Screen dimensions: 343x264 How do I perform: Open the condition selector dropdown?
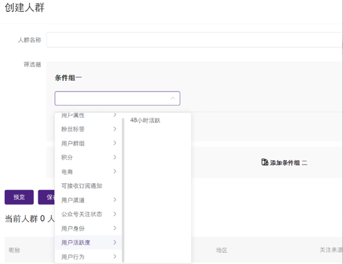coord(117,98)
